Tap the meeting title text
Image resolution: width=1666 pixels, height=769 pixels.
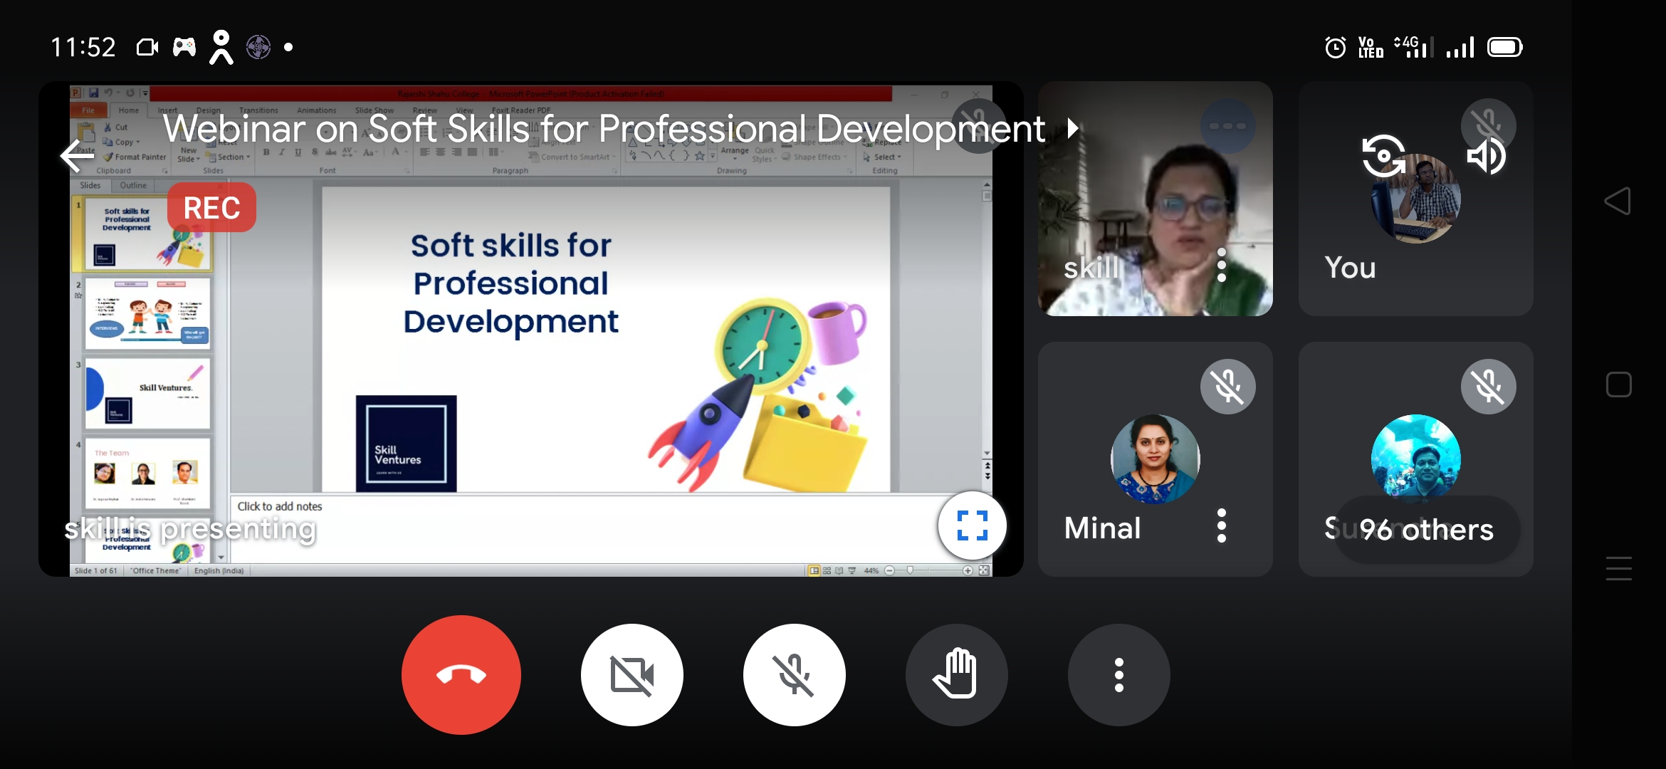click(x=604, y=129)
